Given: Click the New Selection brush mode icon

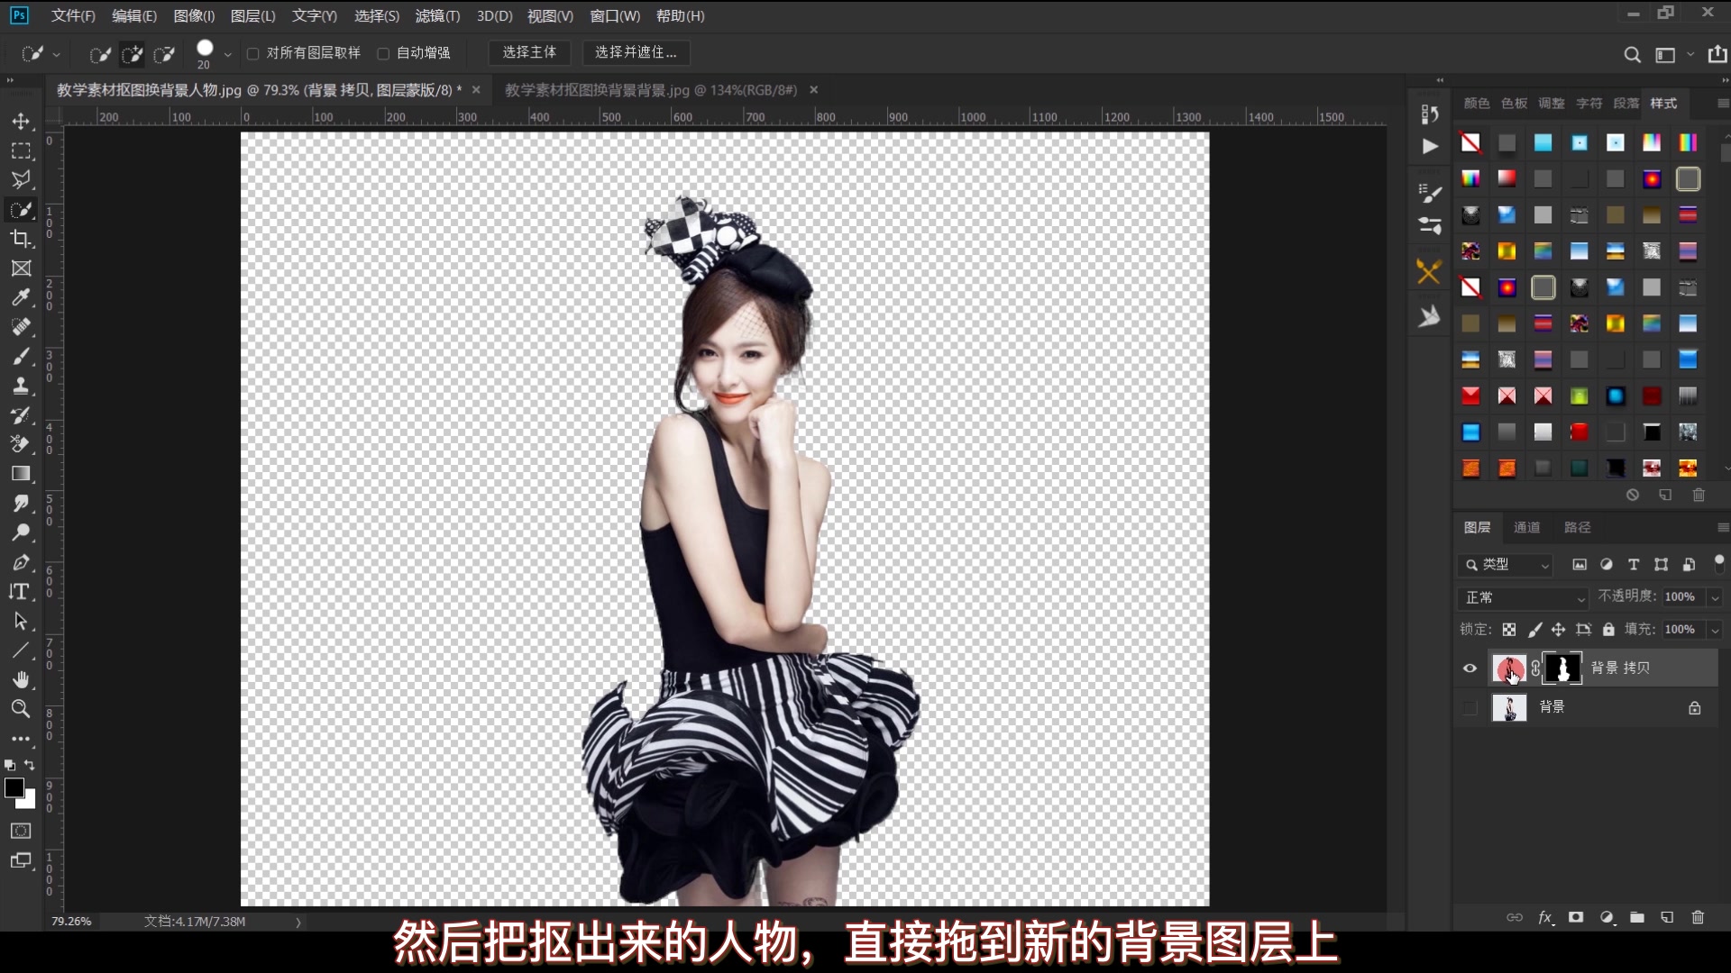Looking at the screenshot, I should 100,54.
